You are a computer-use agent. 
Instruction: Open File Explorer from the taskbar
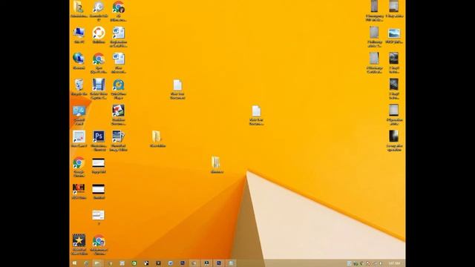point(97,263)
